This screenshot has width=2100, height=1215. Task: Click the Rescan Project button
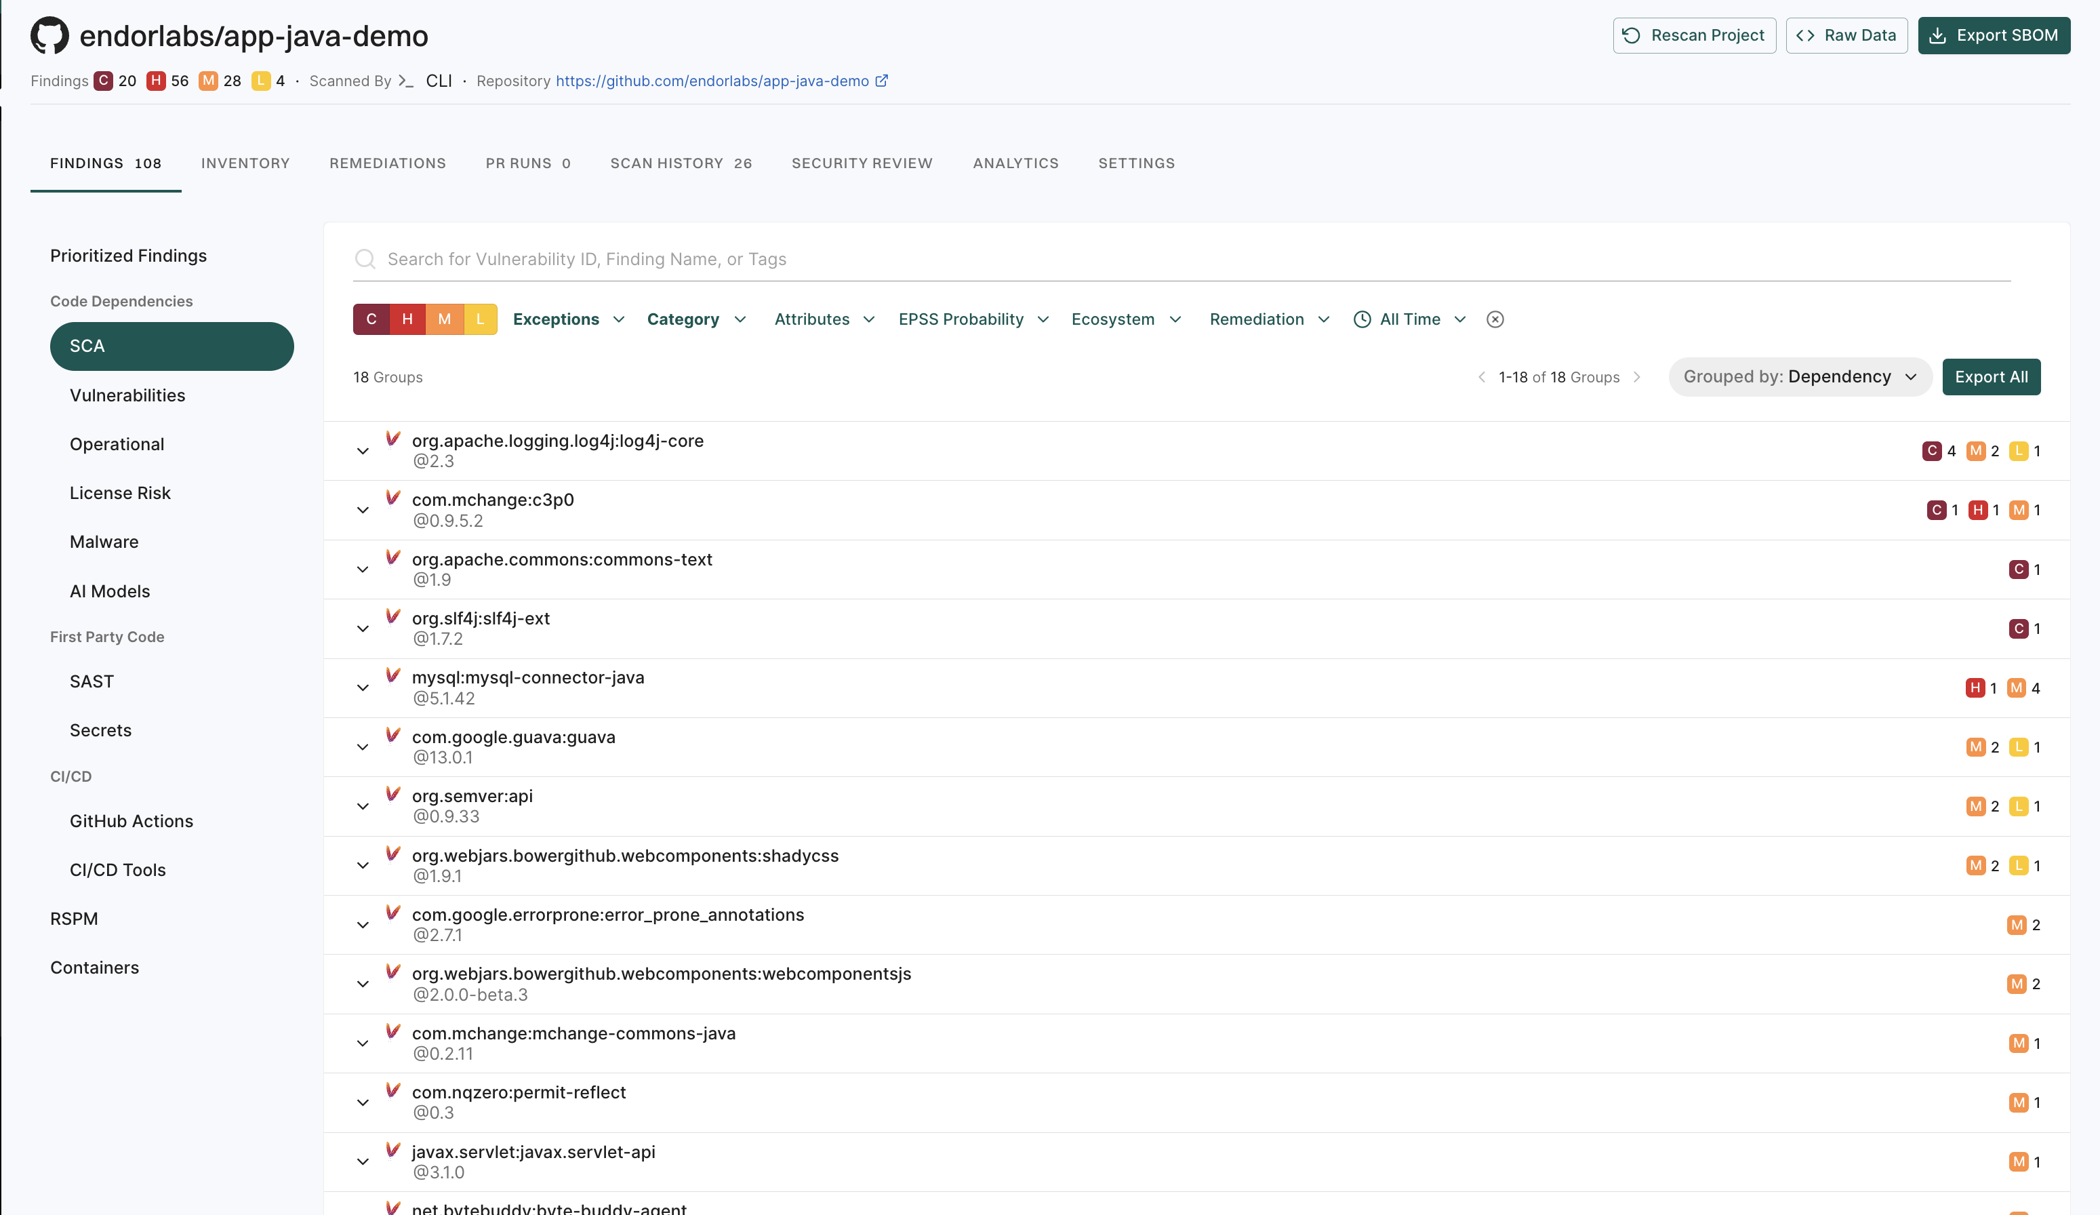pos(1694,35)
